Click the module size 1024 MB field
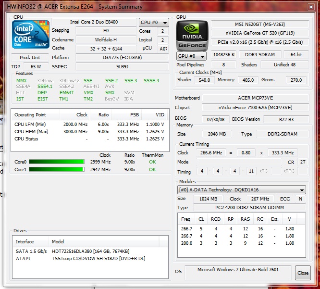This screenshot has width=320, height=289. [x=209, y=199]
